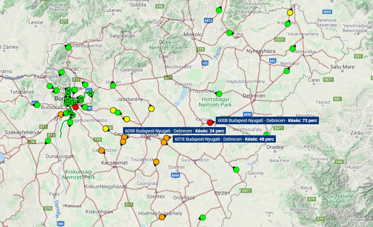Select the green train marker near Esztergom
373x227 pixels.
[x=62, y=72]
